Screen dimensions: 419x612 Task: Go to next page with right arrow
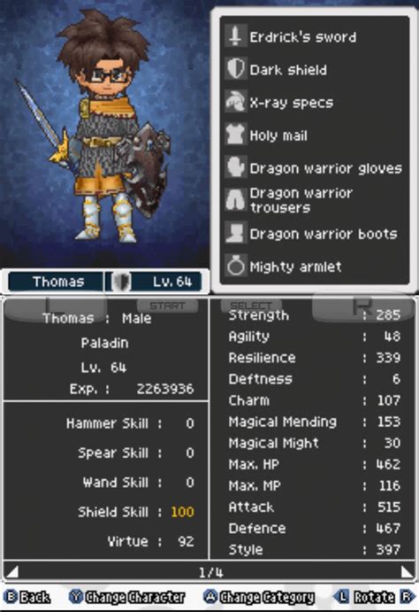(x=407, y=572)
